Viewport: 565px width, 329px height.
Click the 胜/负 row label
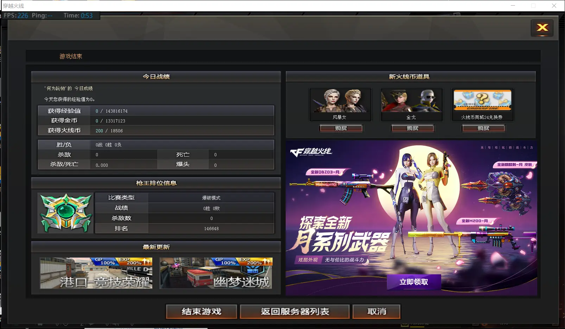[x=64, y=145]
